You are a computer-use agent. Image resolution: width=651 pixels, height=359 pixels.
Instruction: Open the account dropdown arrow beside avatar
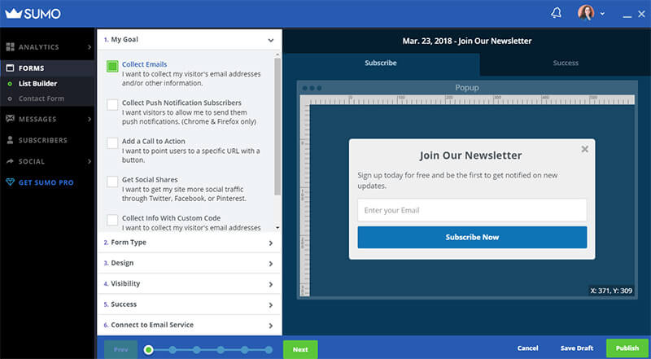point(602,14)
